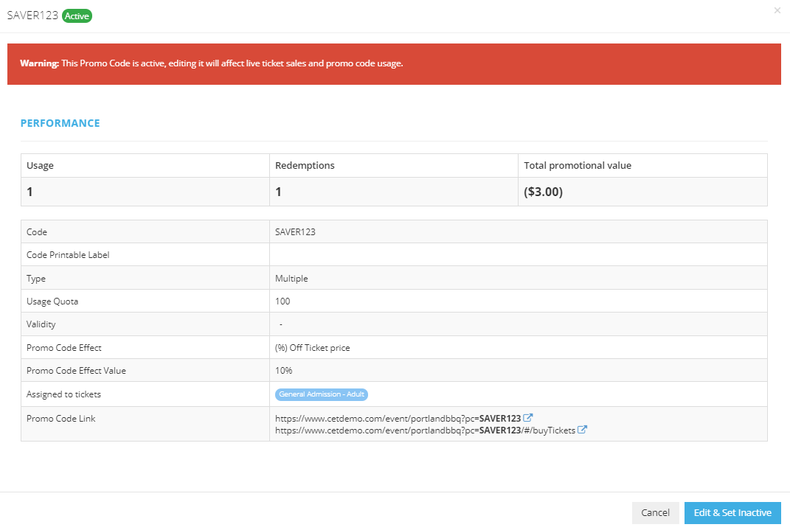
Task: Open external link icon for first promo URL
Action: coord(527,418)
